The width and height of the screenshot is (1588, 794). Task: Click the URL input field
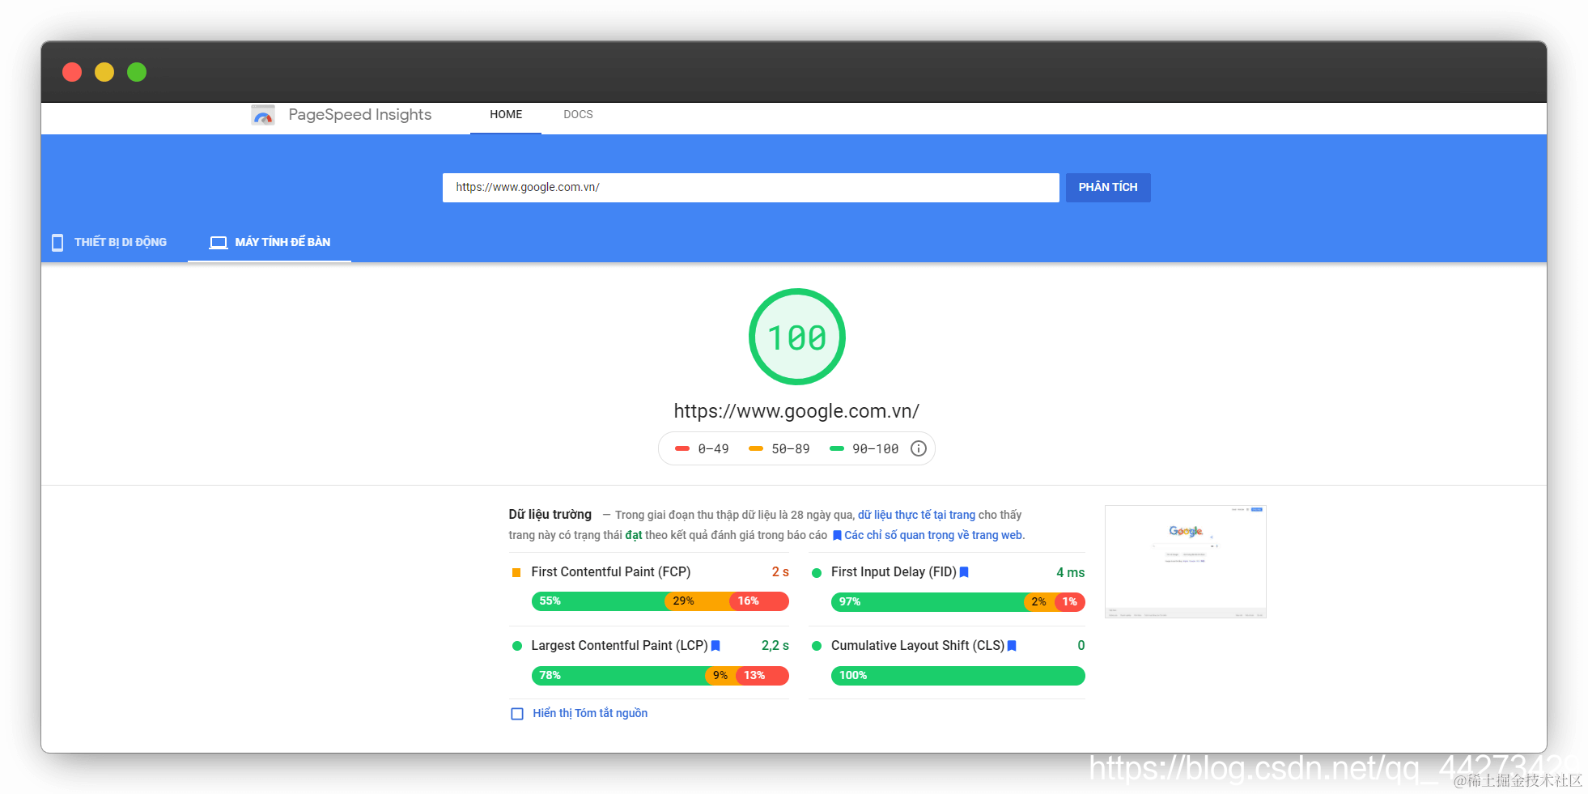750,188
